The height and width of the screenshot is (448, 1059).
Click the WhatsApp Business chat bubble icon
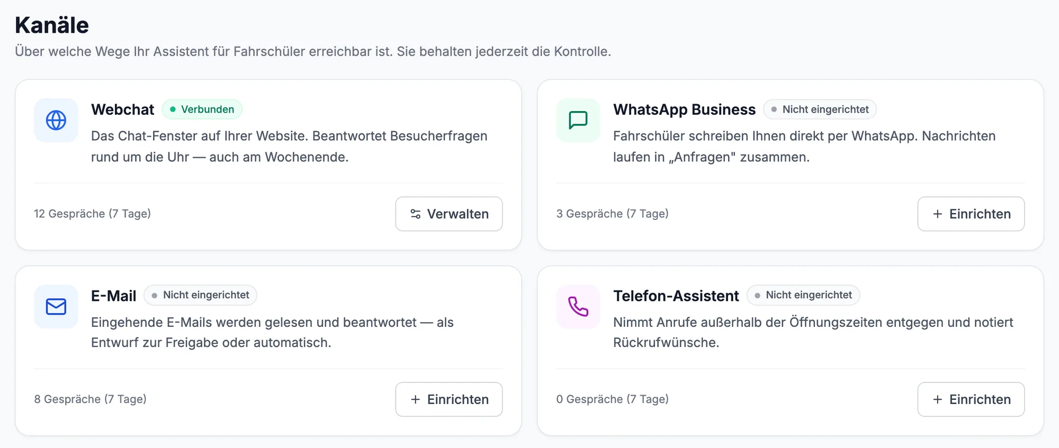click(578, 121)
